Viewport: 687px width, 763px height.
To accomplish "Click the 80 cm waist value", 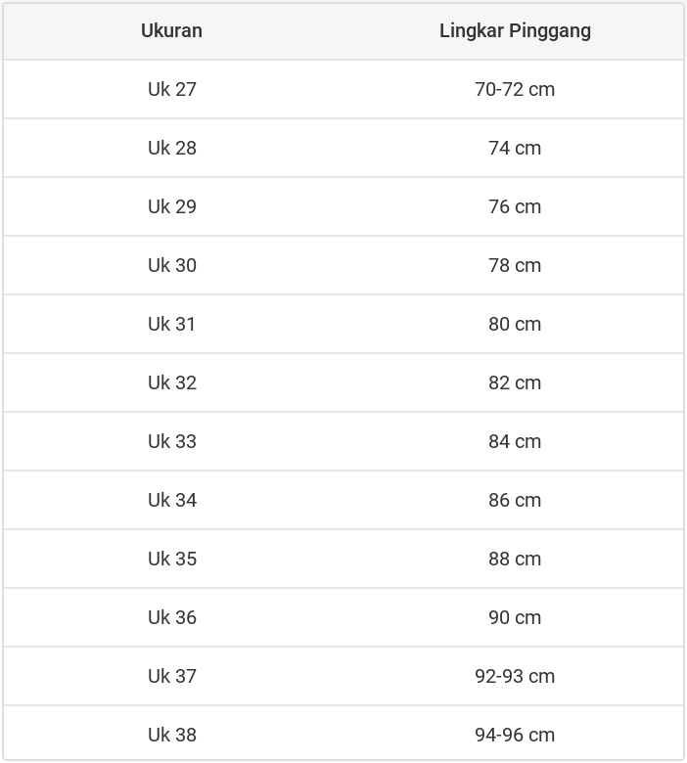I will (515, 324).
